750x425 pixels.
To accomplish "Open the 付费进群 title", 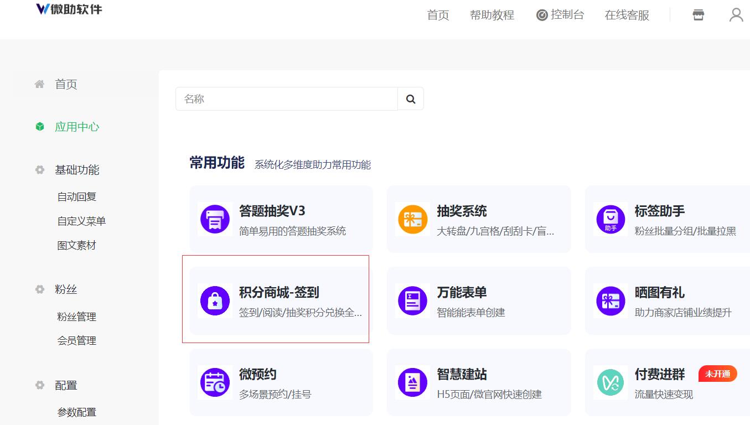I will 660,374.
